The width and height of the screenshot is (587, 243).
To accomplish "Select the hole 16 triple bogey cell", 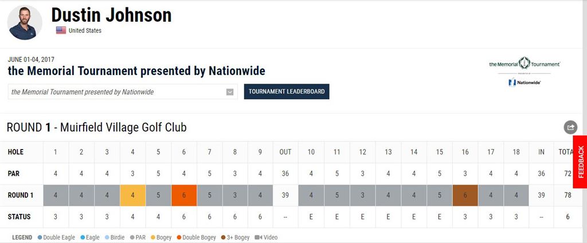I will click(x=465, y=195).
